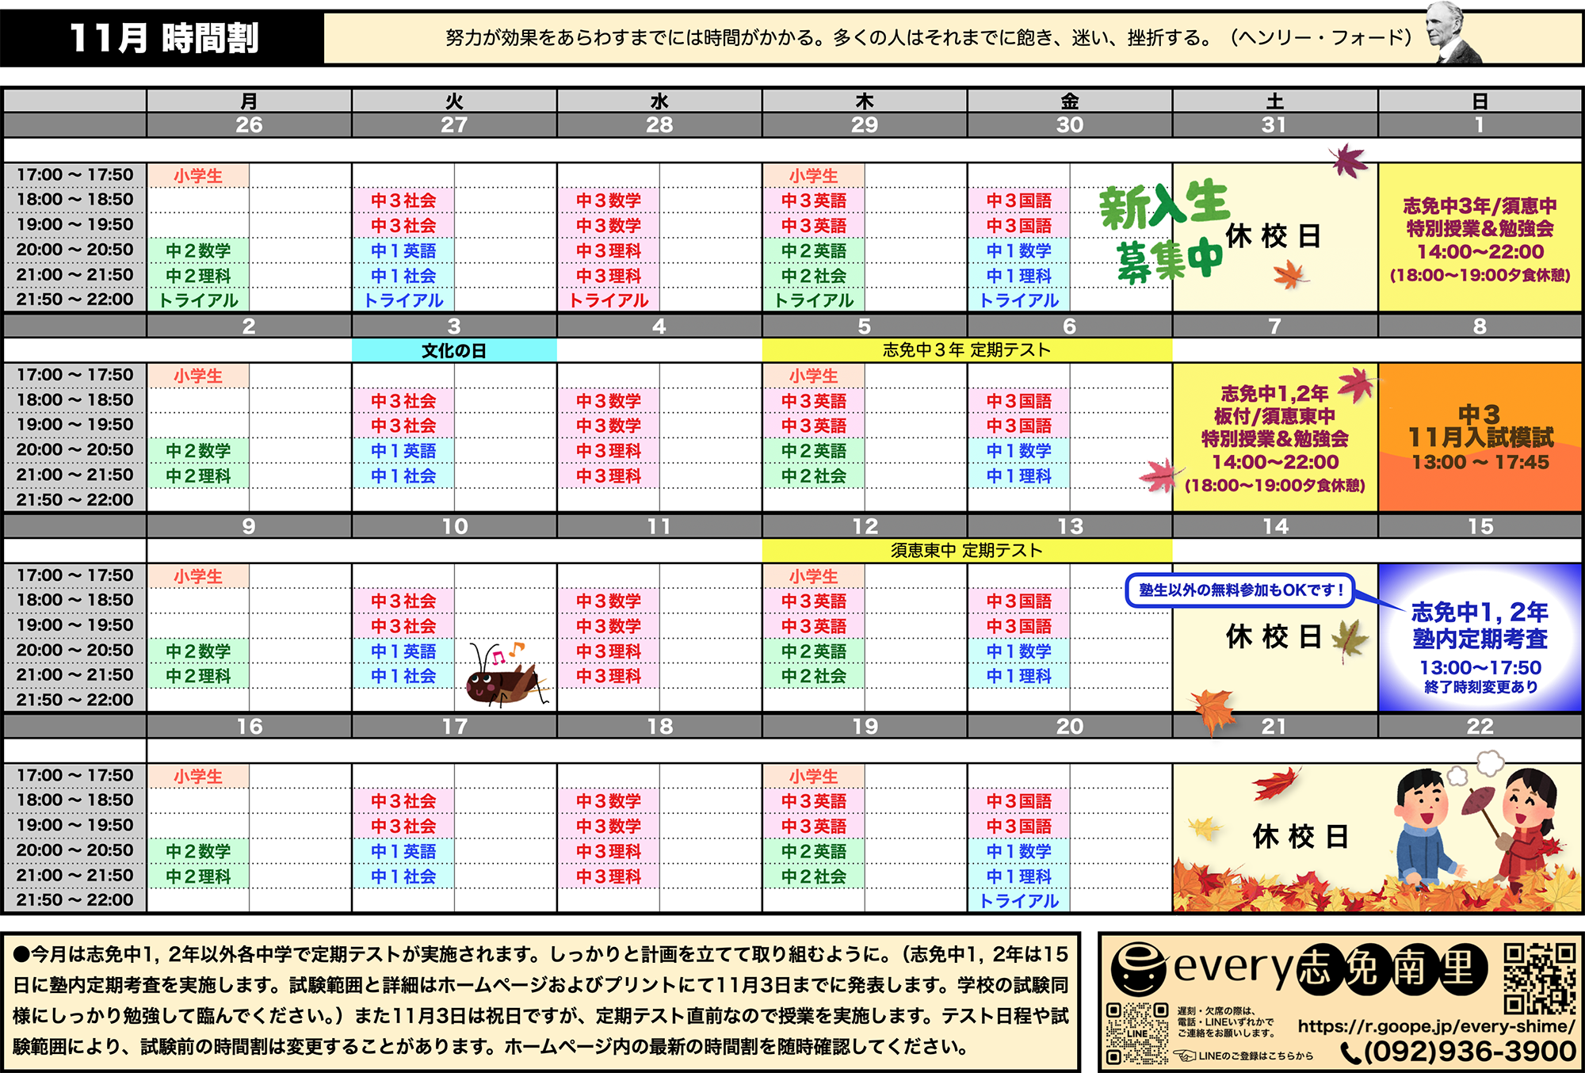1585x1073 pixels.
Task: Click the 休校日 text on Saturday 21
Action: click(x=1300, y=836)
